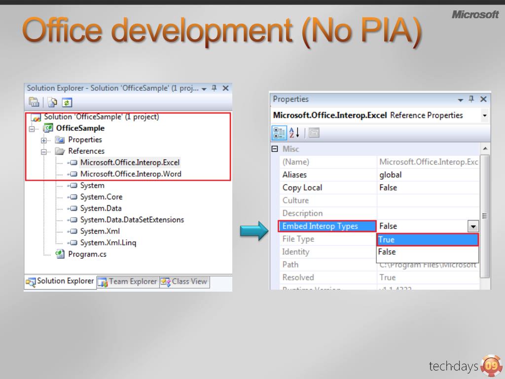Viewport: 505px width, 379px height.
Task: Click Show All Files icon in Solution Explorer toolbar
Action: pyautogui.click(x=52, y=103)
